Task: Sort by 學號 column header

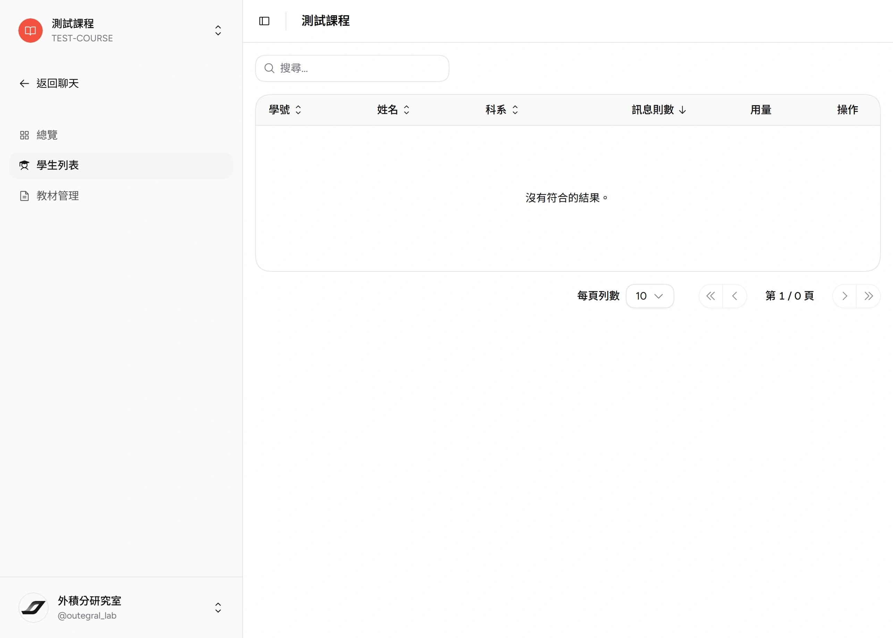Action: click(x=285, y=110)
